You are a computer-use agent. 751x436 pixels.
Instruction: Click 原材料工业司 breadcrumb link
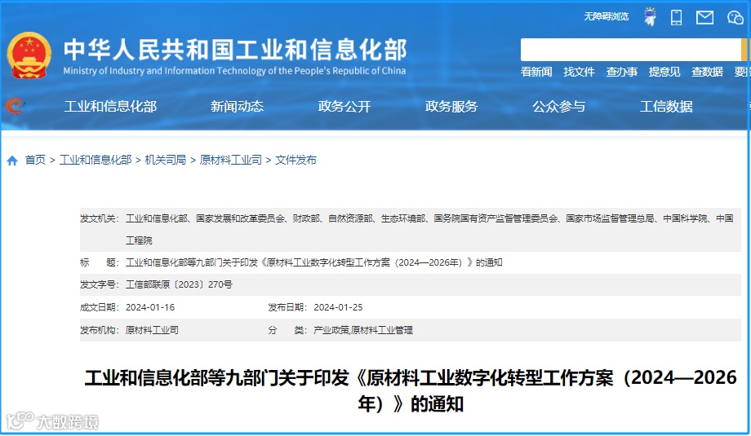coord(230,161)
